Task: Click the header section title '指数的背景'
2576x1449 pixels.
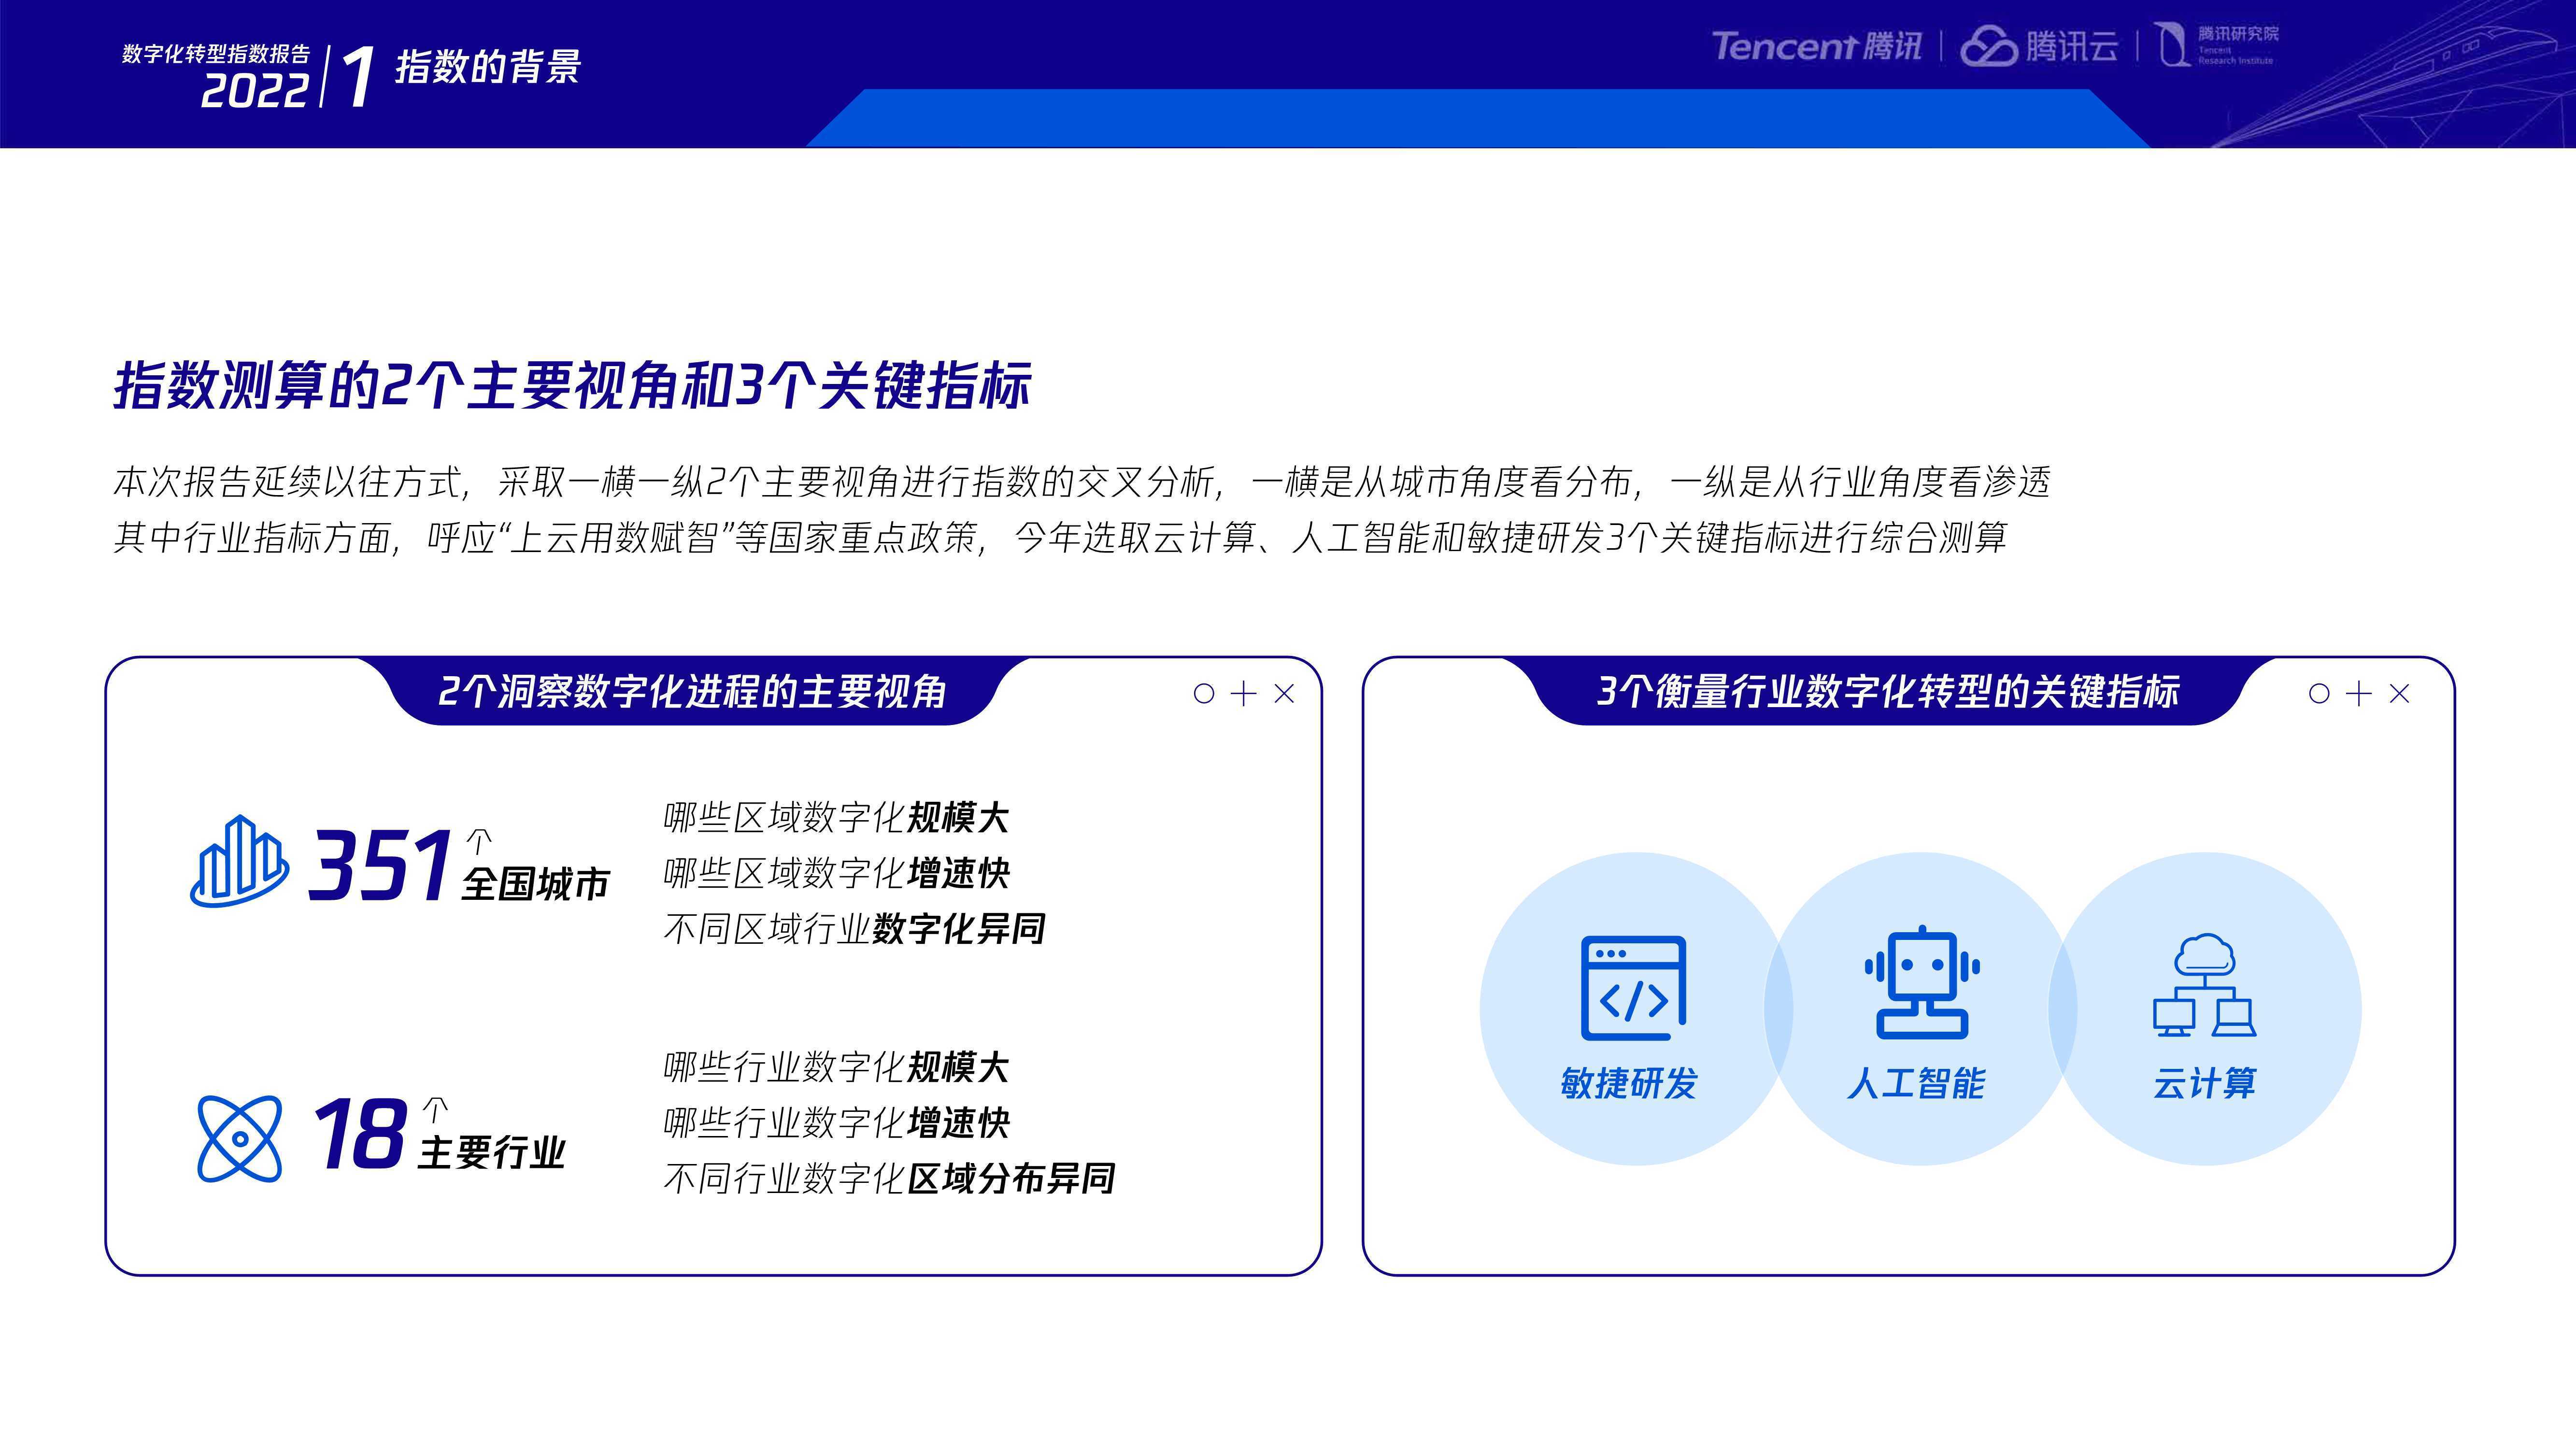Action: click(x=488, y=67)
